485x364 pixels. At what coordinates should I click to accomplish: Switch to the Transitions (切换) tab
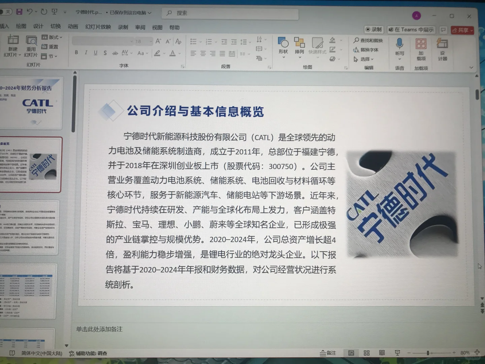click(56, 26)
